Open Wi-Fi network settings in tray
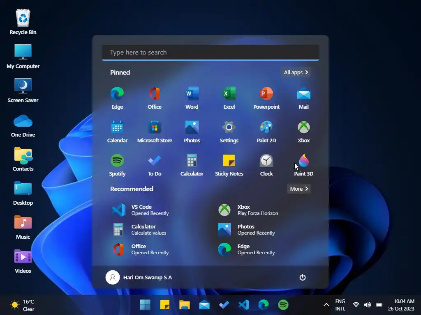 [x=356, y=305]
